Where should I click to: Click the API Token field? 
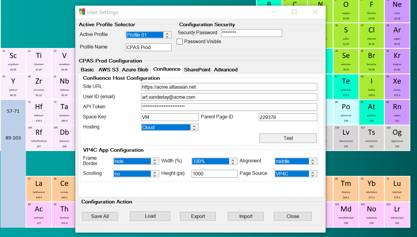pos(229,107)
